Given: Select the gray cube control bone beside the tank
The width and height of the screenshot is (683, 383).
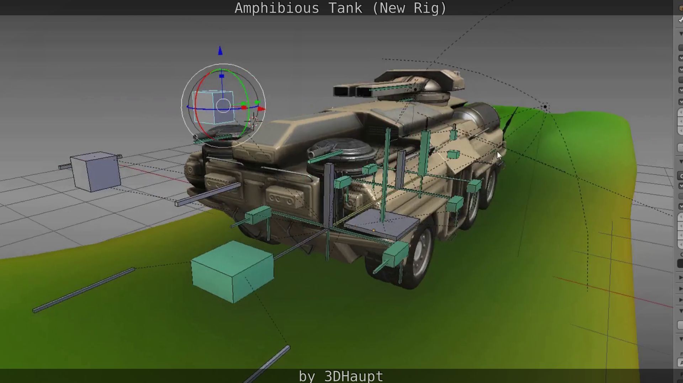Looking at the screenshot, I should click(x=95, y=171).
